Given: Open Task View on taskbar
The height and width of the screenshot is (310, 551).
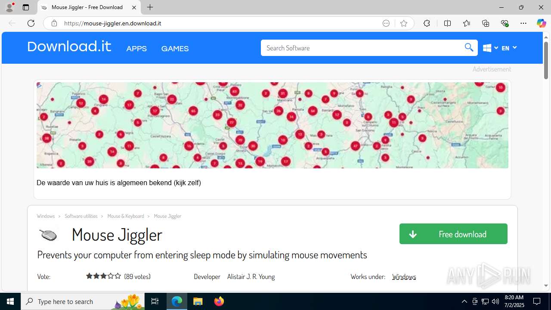Looking at the screenshot, I should [155, 301].
